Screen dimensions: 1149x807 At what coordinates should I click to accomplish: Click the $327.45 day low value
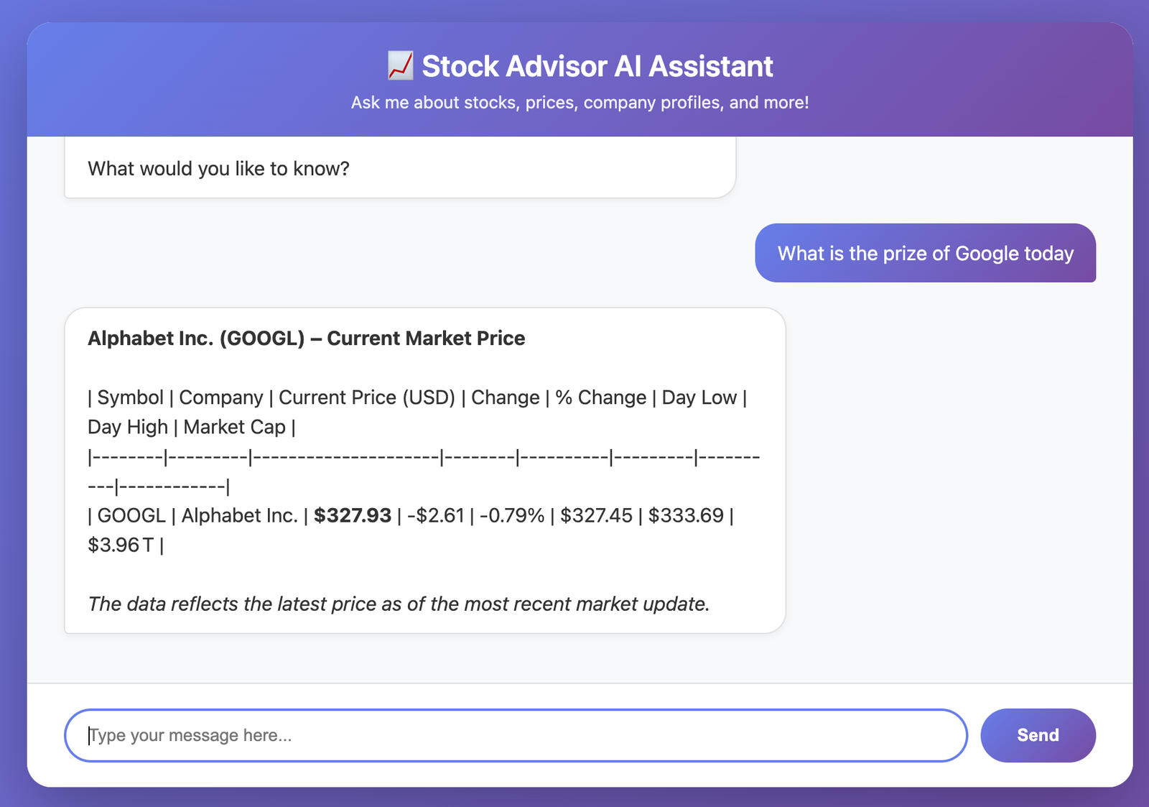596,516
